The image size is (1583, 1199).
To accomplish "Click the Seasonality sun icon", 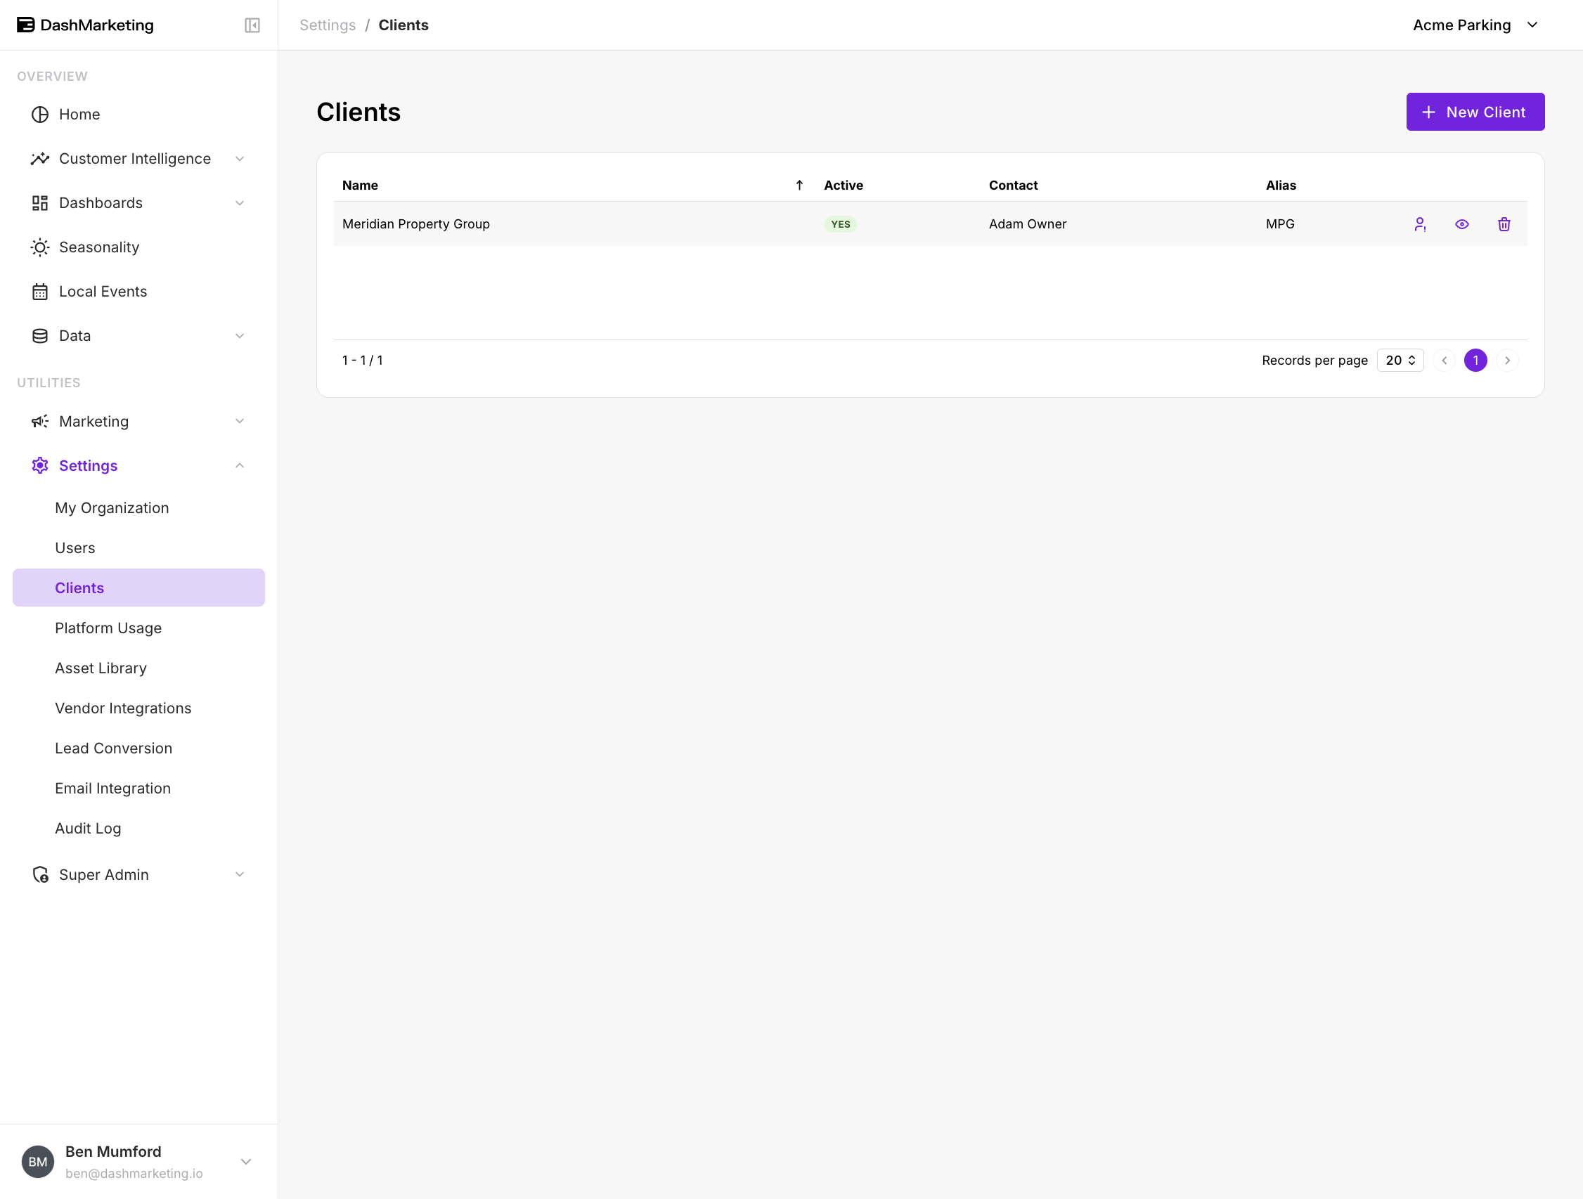I will point(40,247).
